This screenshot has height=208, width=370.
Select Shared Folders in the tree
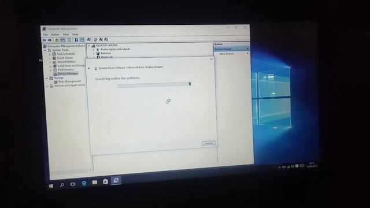66,62
